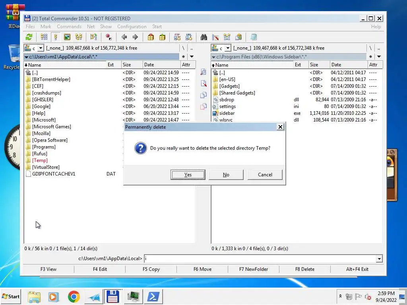Open Google Chrome from the taskbar
Screen dimensions: 407x305
click(x=74, y=297)
